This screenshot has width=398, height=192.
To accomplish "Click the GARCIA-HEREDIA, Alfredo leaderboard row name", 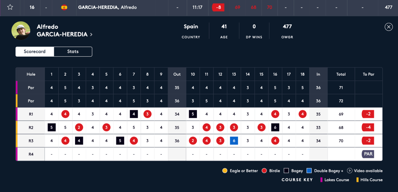I will tap(107, 7).
